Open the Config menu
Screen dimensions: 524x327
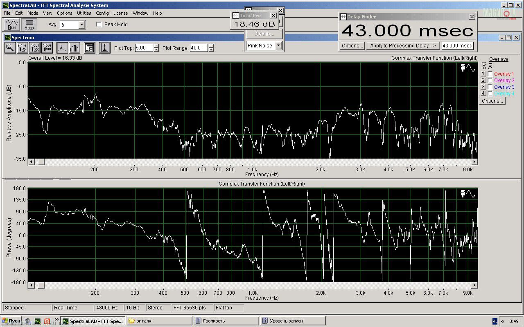tap(102, 13)
